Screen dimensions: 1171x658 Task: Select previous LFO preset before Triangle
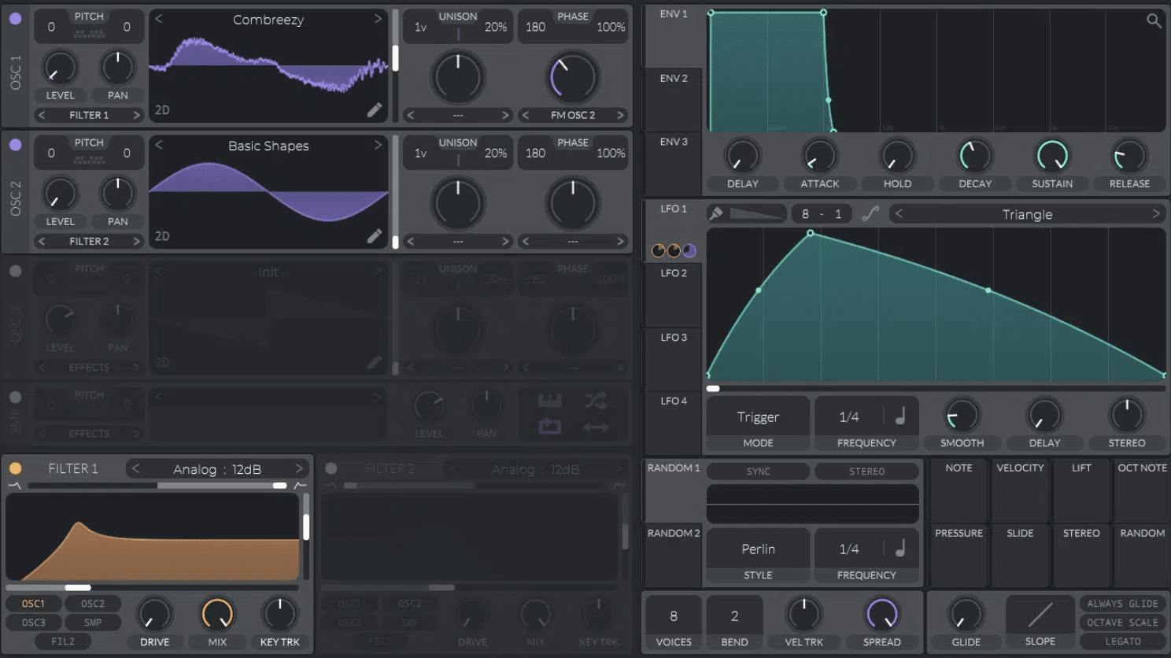coord(899,213)
